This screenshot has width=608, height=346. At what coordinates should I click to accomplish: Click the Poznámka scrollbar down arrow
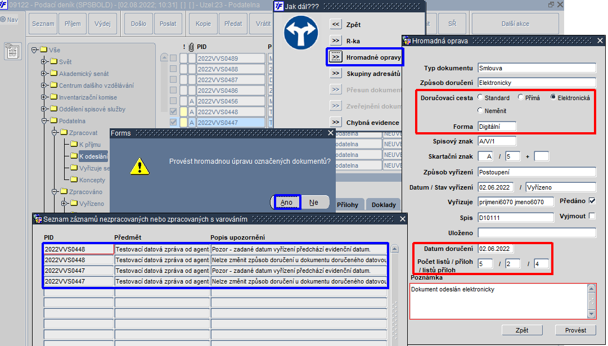click(591, 314)
